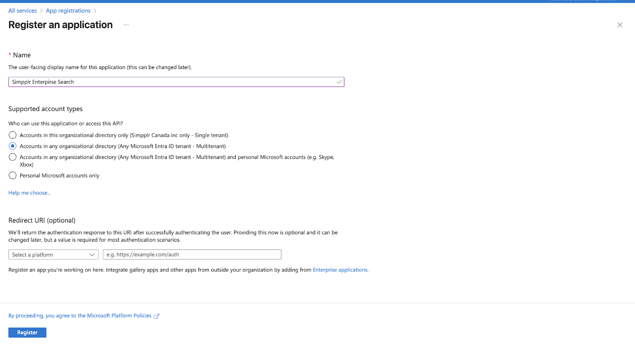Screen dimensions: 635x346
Task: Go to All services breadcrumb
Action: pos(23,11)
